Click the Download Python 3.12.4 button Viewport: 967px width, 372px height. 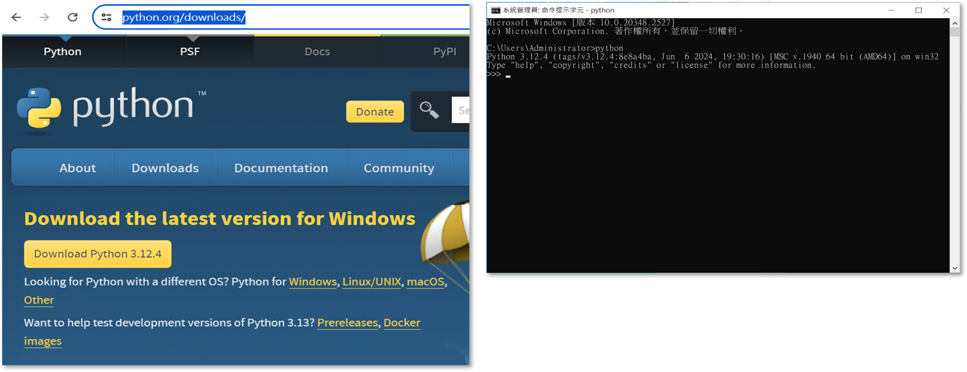pyautogui.click(x=98, y=254)
